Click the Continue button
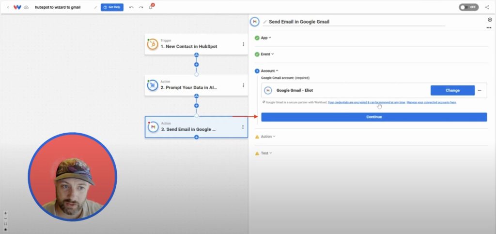496x234 pixels. point(374,117)
